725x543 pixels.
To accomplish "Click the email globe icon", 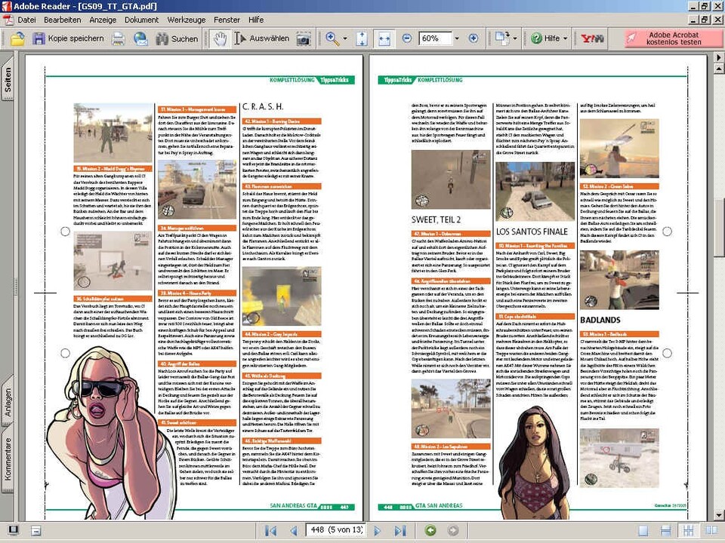I will (140, 38).
